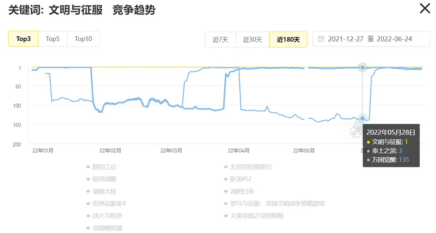
Task: Click the legend icon for 卧龙吟2
Action: (x=225, y=179)
